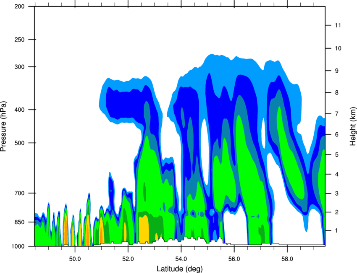Click the 4 km height label
This screenshot has width=357, height=273.
pyautogui.click(x=337, y=174)
